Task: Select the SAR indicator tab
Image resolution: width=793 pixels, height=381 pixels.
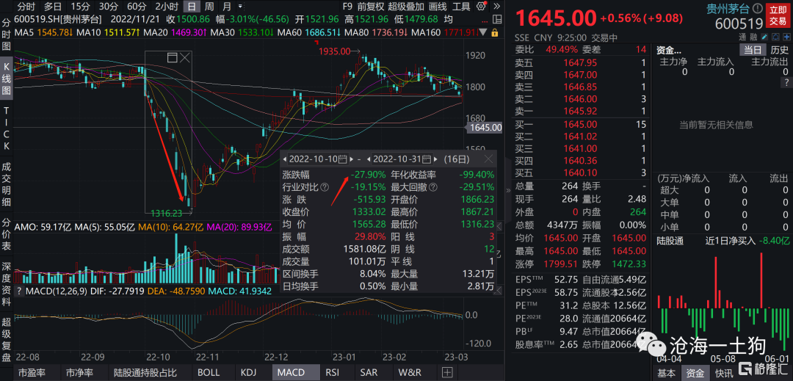Action: point(369,373)
